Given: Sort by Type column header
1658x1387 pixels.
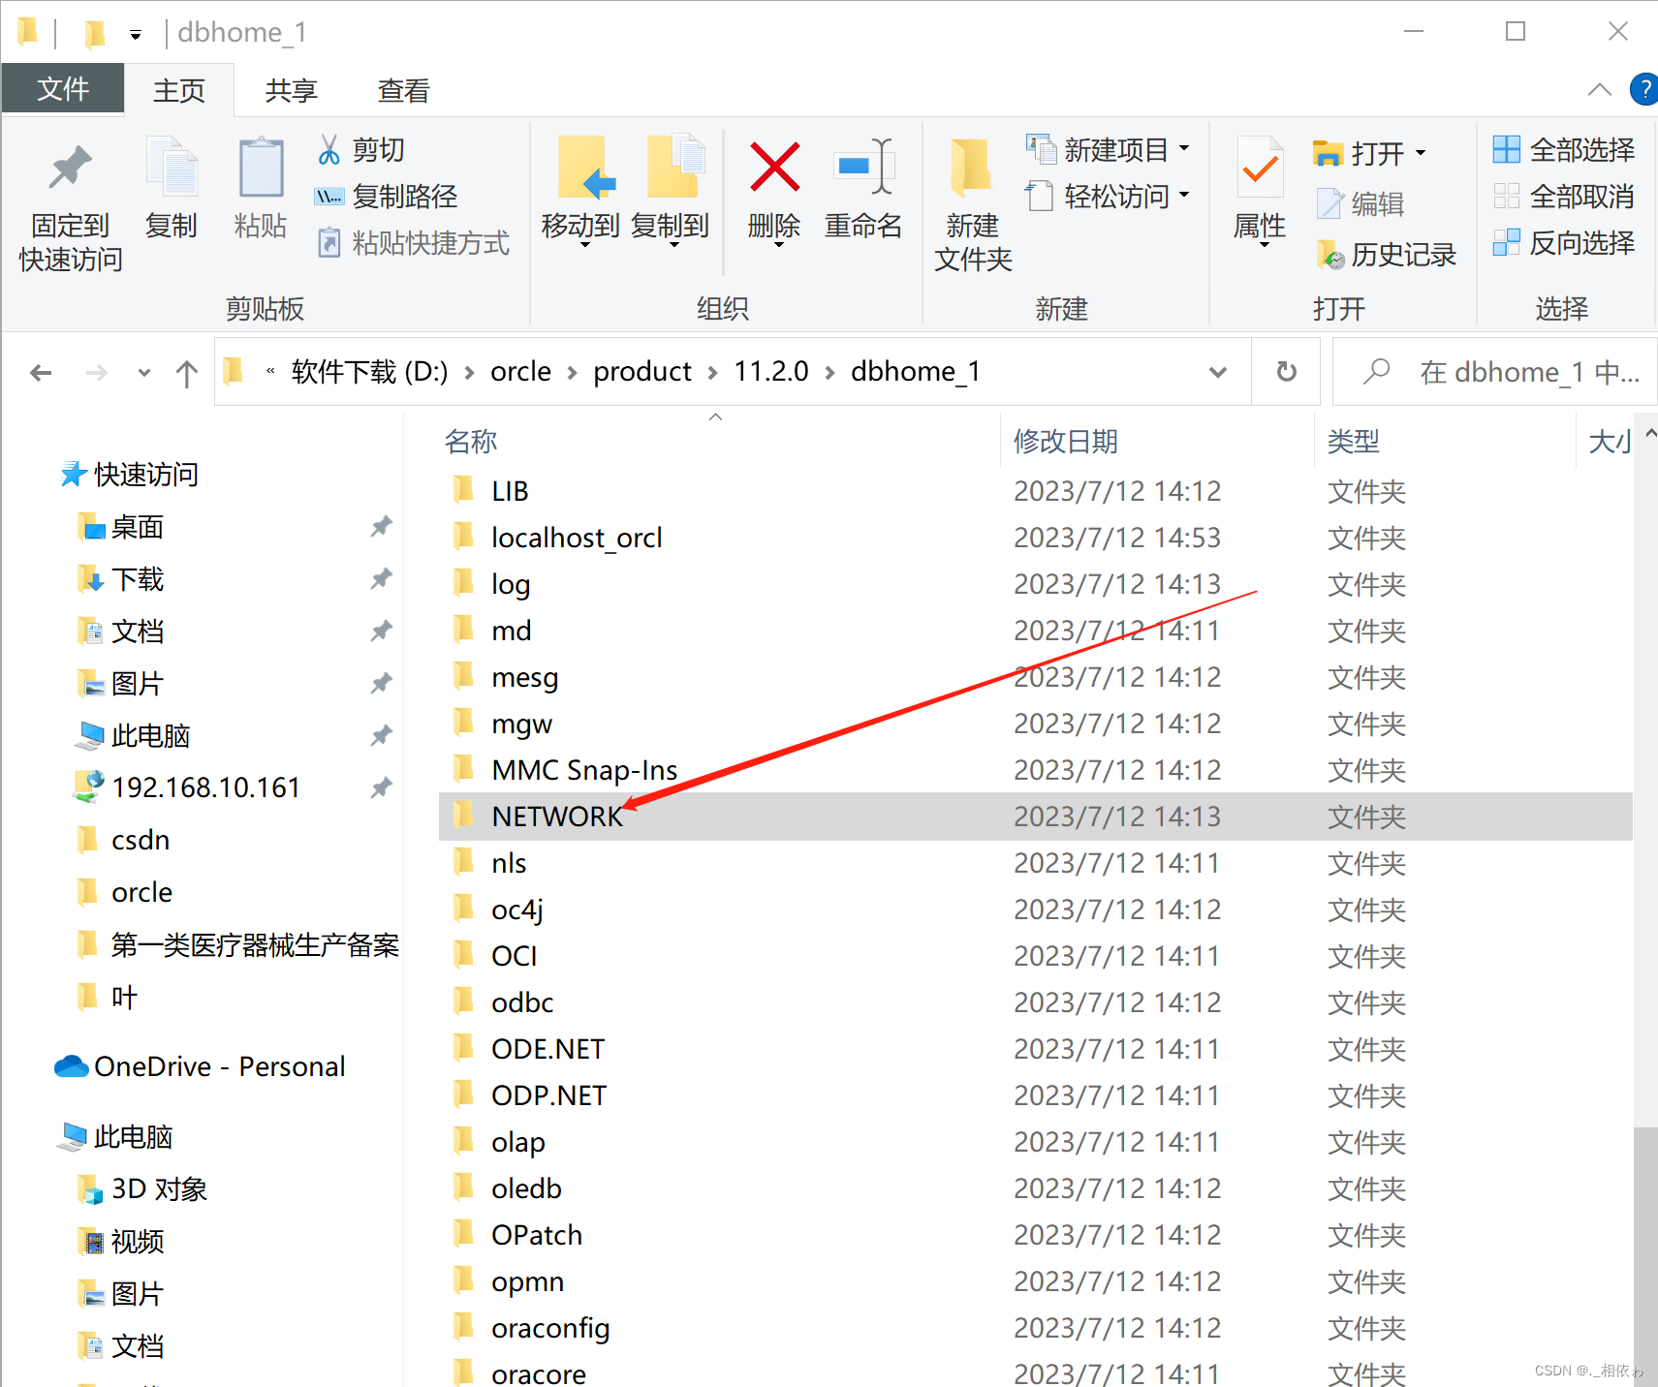Looking at the screenshot, I should [x=1446, y=442].
